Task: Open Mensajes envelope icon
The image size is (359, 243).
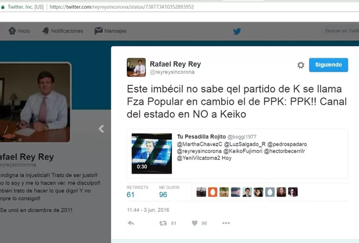Action: coord(98,31)
